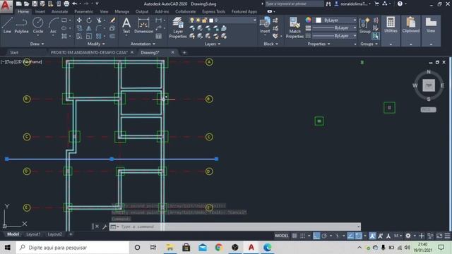Select the Mirror tool in Modify panel
The width and height of the screenshot is (452, 254).
tap(89, 28)
